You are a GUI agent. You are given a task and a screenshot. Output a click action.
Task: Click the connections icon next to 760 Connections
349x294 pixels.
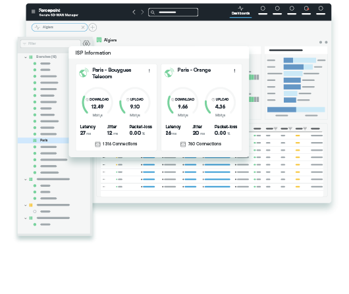[183, 144]
